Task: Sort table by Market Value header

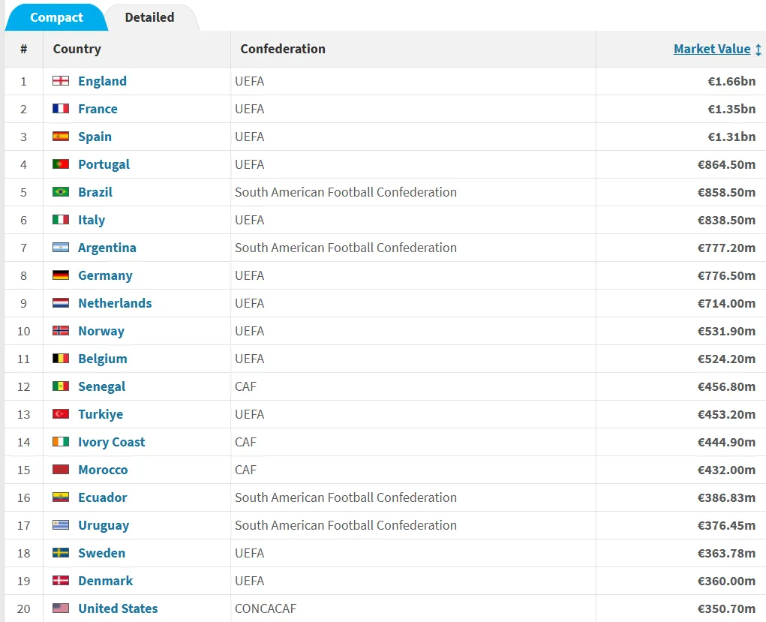Action: (x=711, y=49)
